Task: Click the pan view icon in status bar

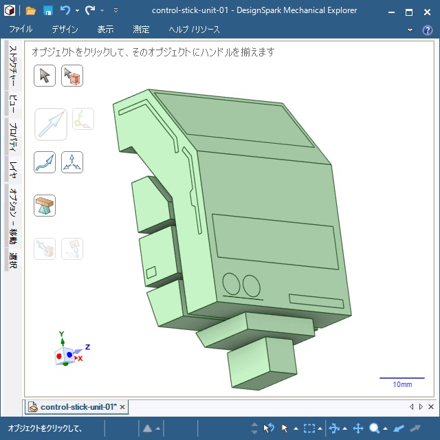Action: [357, 428]
